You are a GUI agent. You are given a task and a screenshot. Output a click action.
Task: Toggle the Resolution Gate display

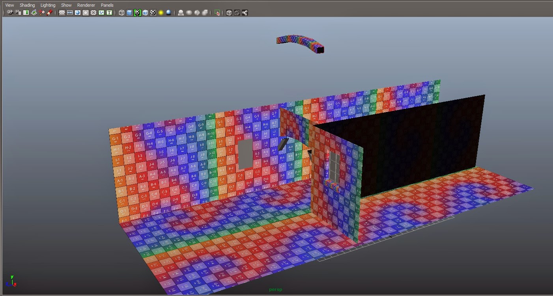coord(78,13)
